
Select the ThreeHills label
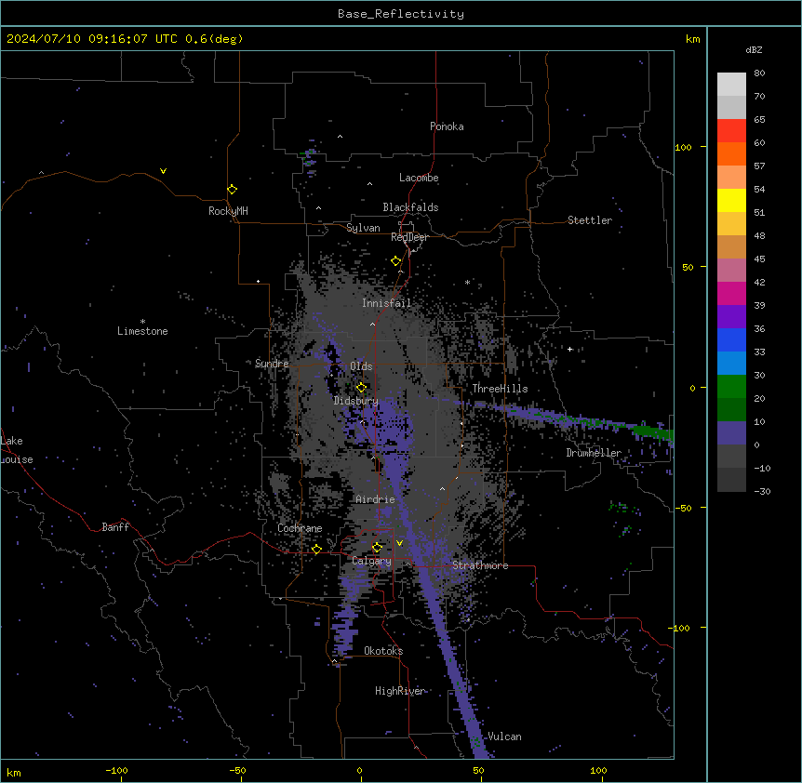pyautogui.click(x=500, y=389)
